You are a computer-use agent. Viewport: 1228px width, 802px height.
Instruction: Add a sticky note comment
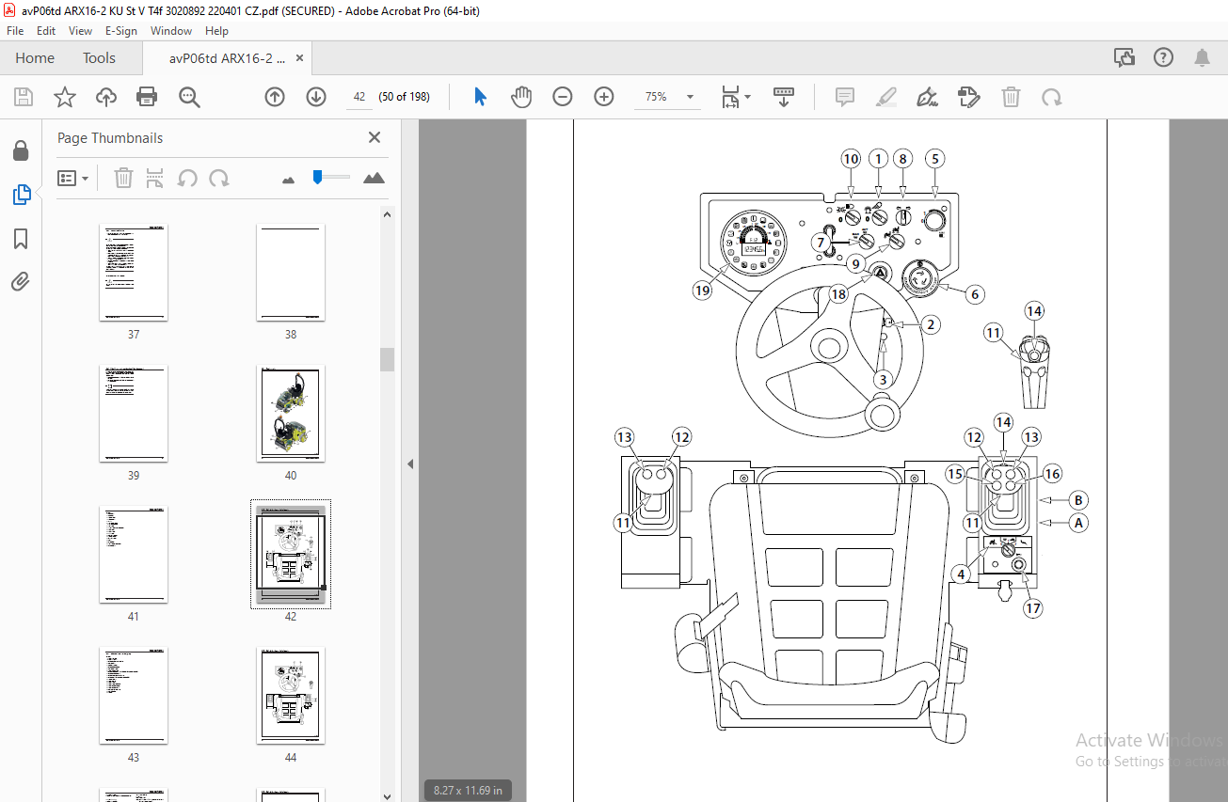(845, 97)
